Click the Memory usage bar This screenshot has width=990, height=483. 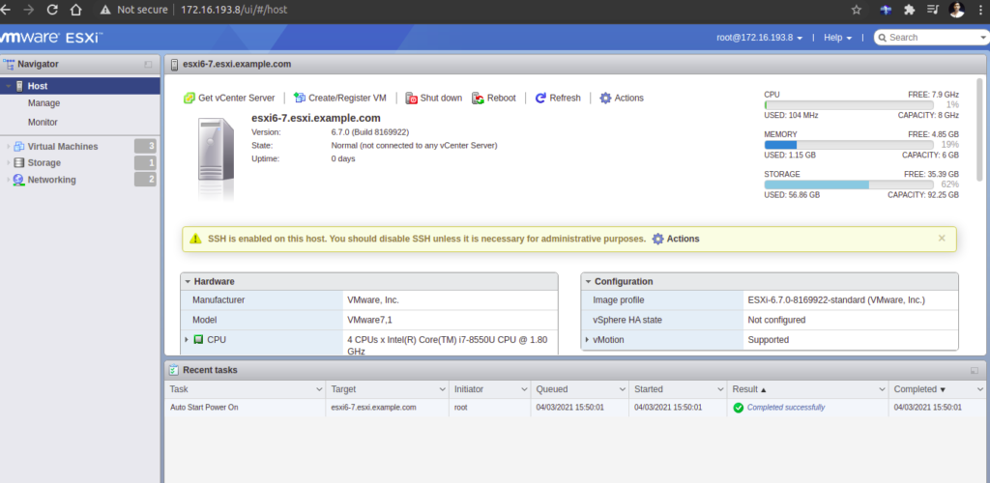(849, 144)
